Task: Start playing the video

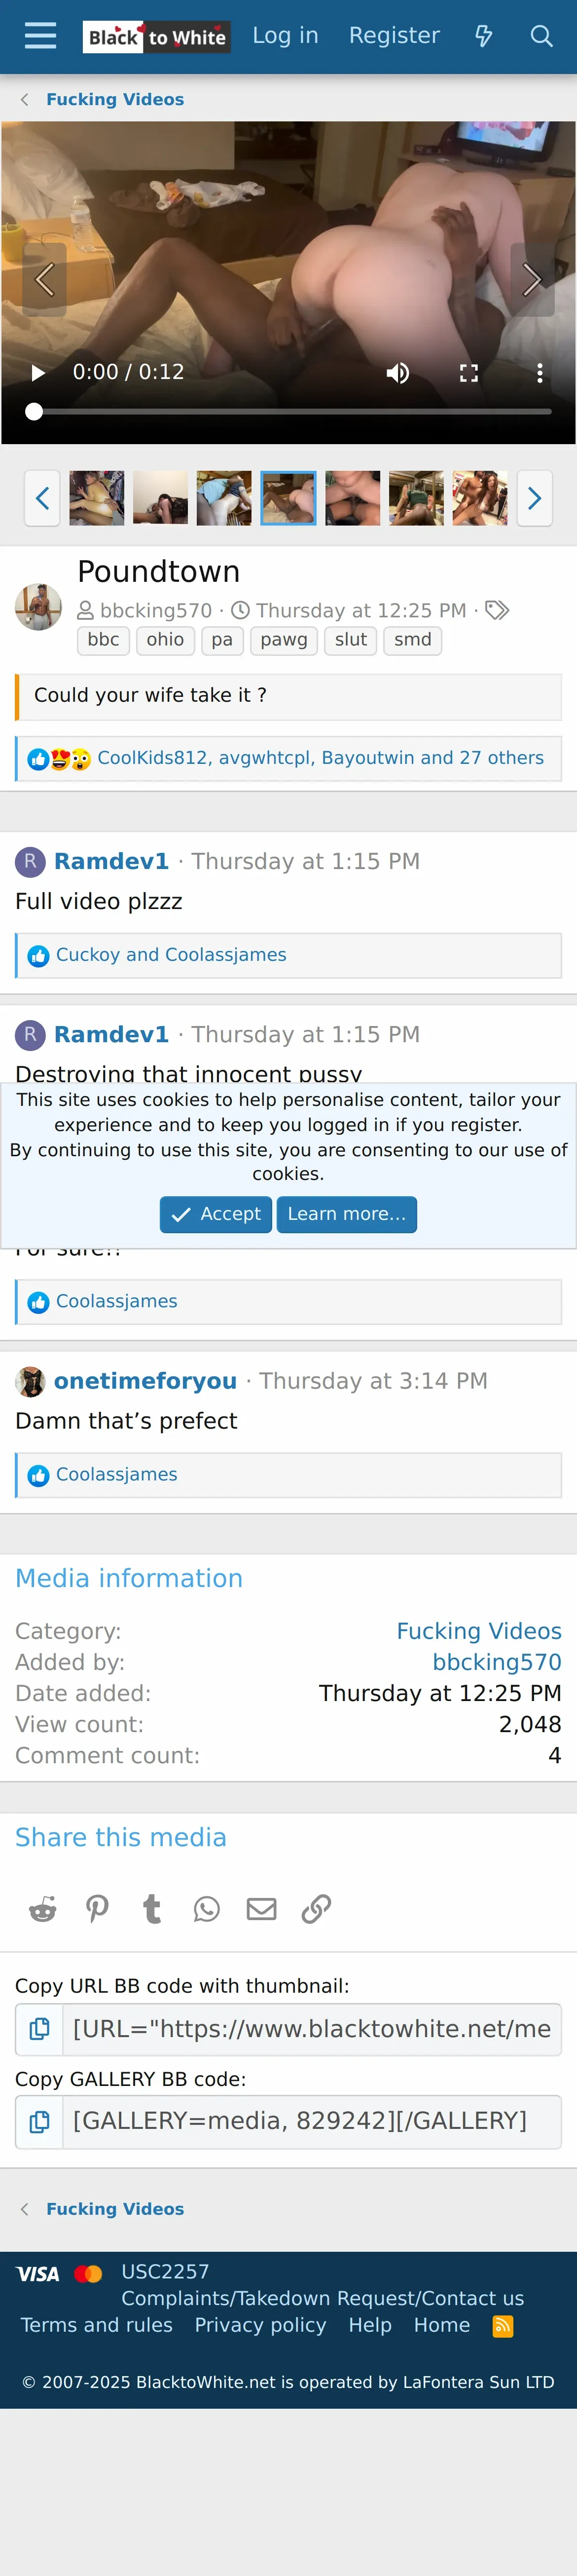Action: (38, 373)
